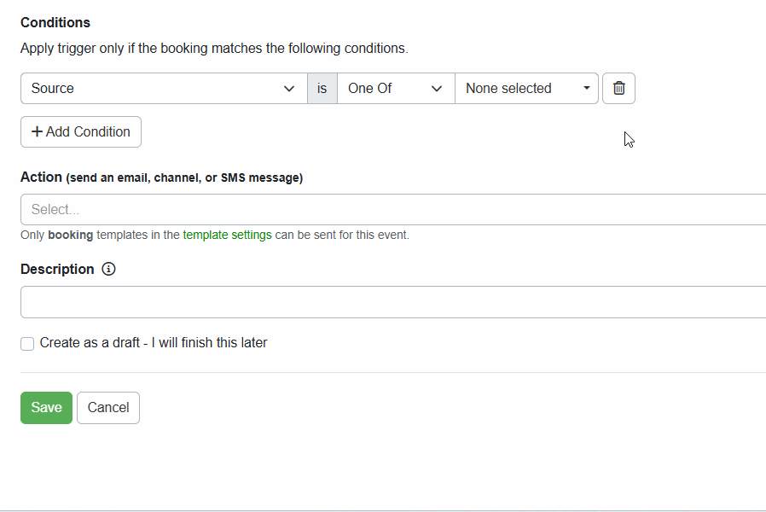
Task: Click the bold booking word in the helper note
Action: click(72, 235)
